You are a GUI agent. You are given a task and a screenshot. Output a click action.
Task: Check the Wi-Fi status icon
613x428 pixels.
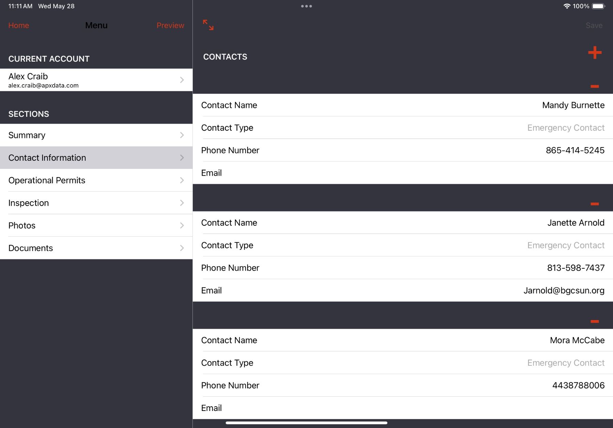pos(566,6)
